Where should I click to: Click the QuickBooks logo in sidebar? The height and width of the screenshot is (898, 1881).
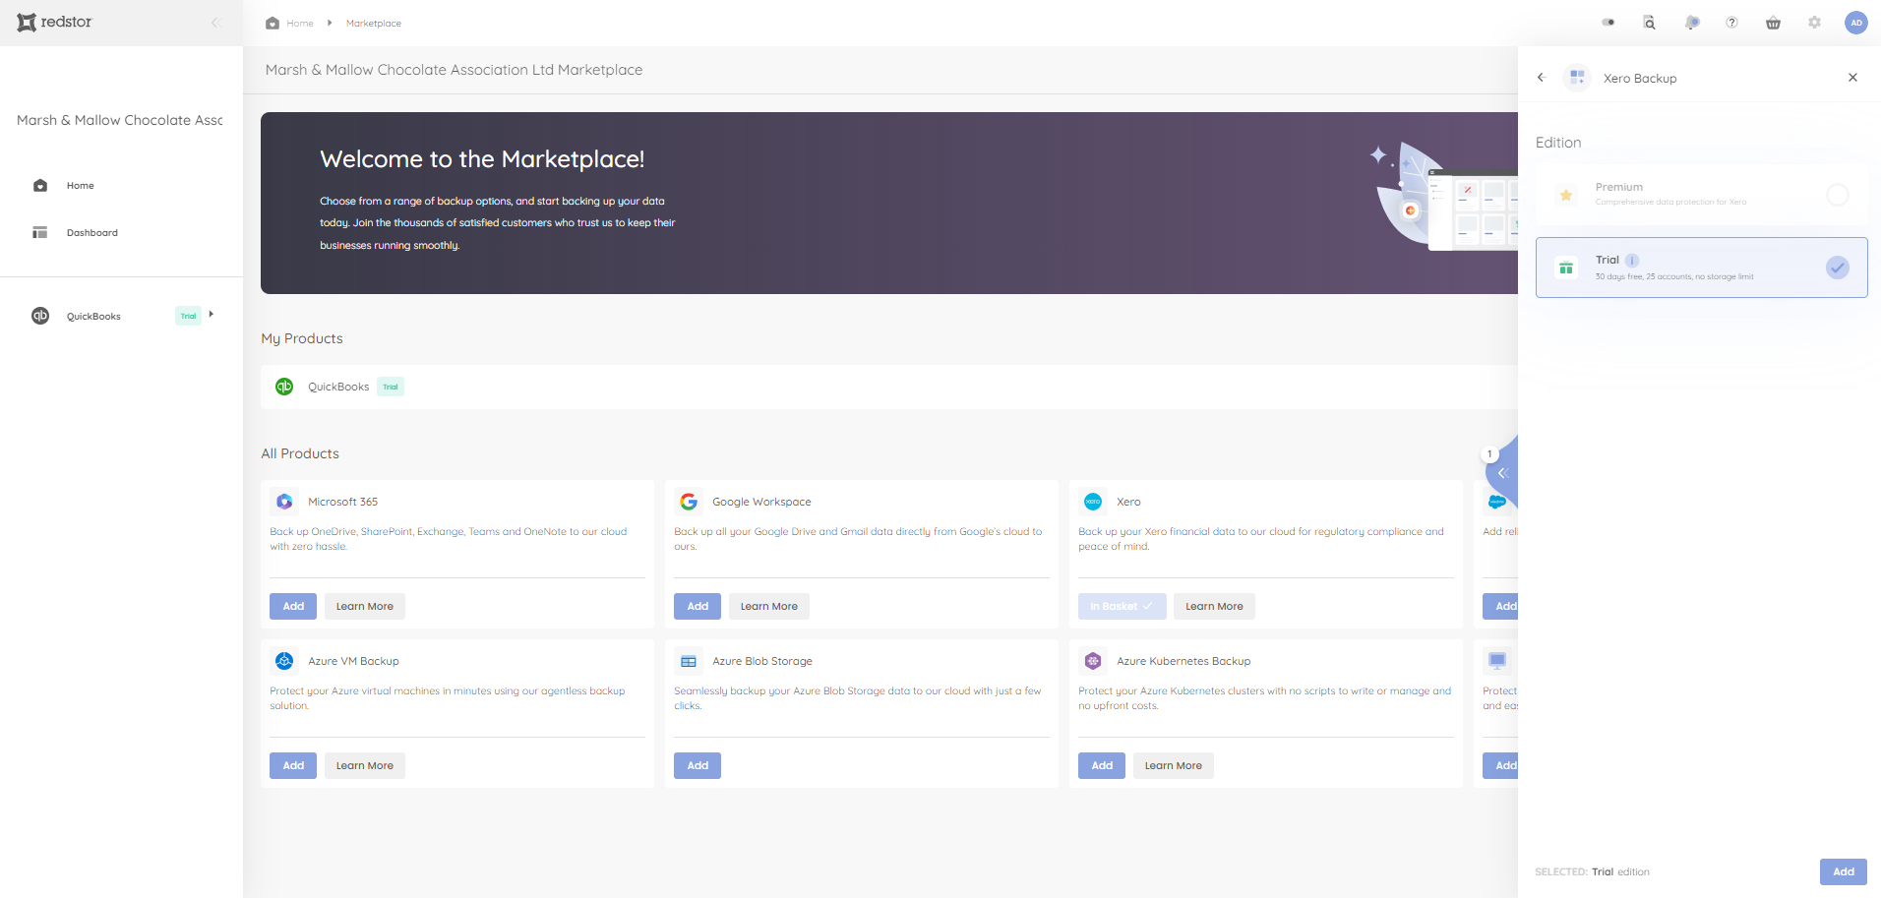pyautogui.click(x=40, y=316)
